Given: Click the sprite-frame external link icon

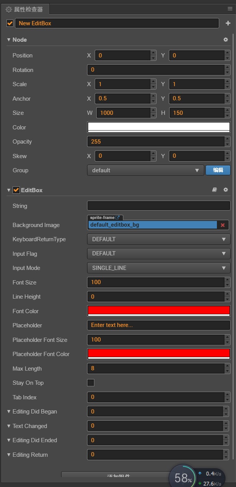Looking at the screenshot, I should (x=118, y=217).
